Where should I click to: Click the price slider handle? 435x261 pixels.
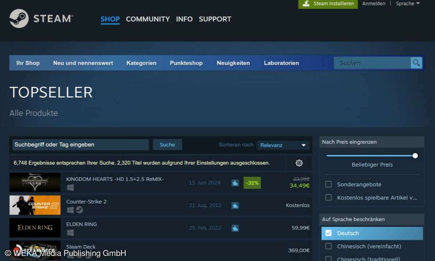pyautogui.click(x=415, y=156)
